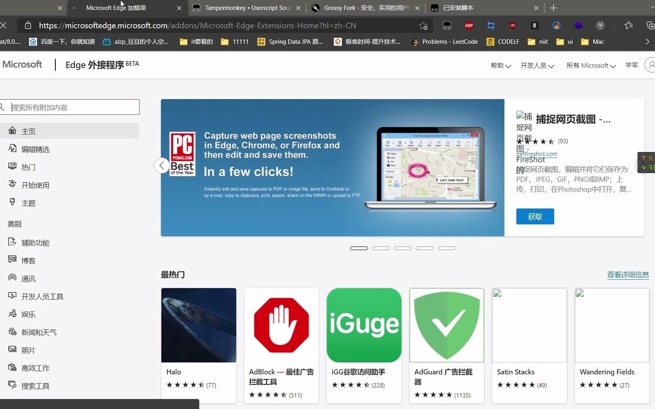
Task: Open the Mac bookmark folder
Action: point(592,41)
